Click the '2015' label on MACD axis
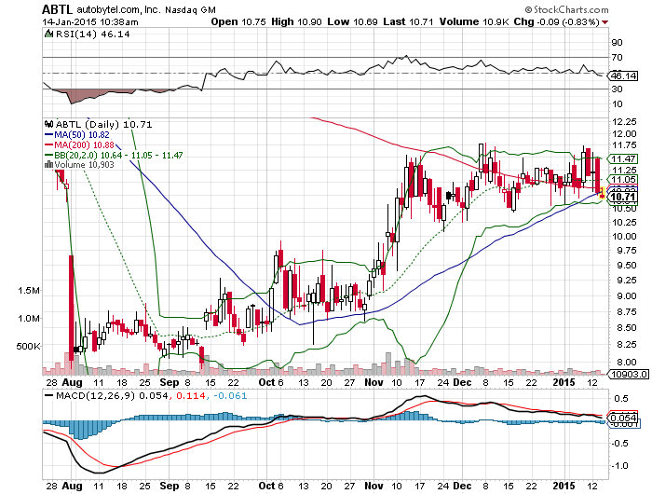 point(564,487)
